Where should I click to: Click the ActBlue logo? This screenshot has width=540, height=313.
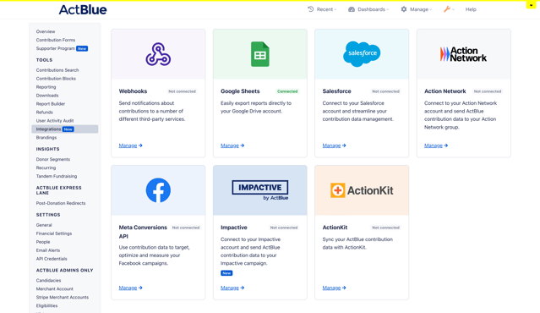pos(83,9)
